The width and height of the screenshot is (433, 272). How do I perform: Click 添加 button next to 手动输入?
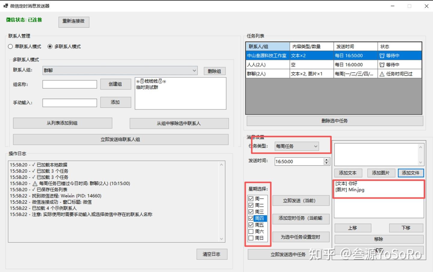click(115, 102)
